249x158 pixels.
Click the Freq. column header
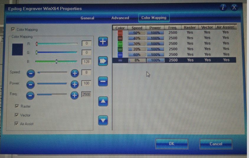point(173,28)
